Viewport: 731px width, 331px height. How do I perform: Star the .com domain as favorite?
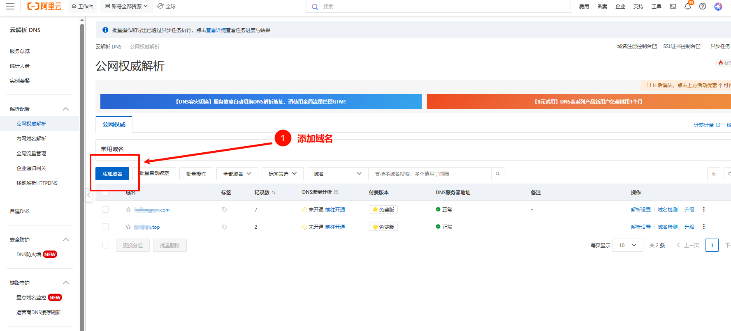[x=128, y=210]
